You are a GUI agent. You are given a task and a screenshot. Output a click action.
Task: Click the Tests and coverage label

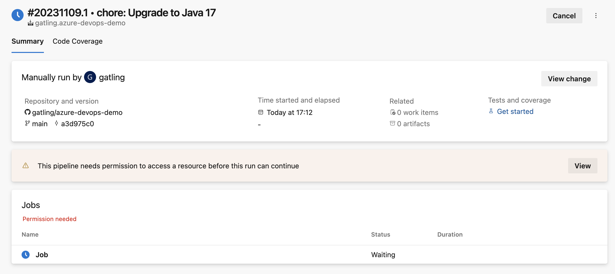pos(519,100)
